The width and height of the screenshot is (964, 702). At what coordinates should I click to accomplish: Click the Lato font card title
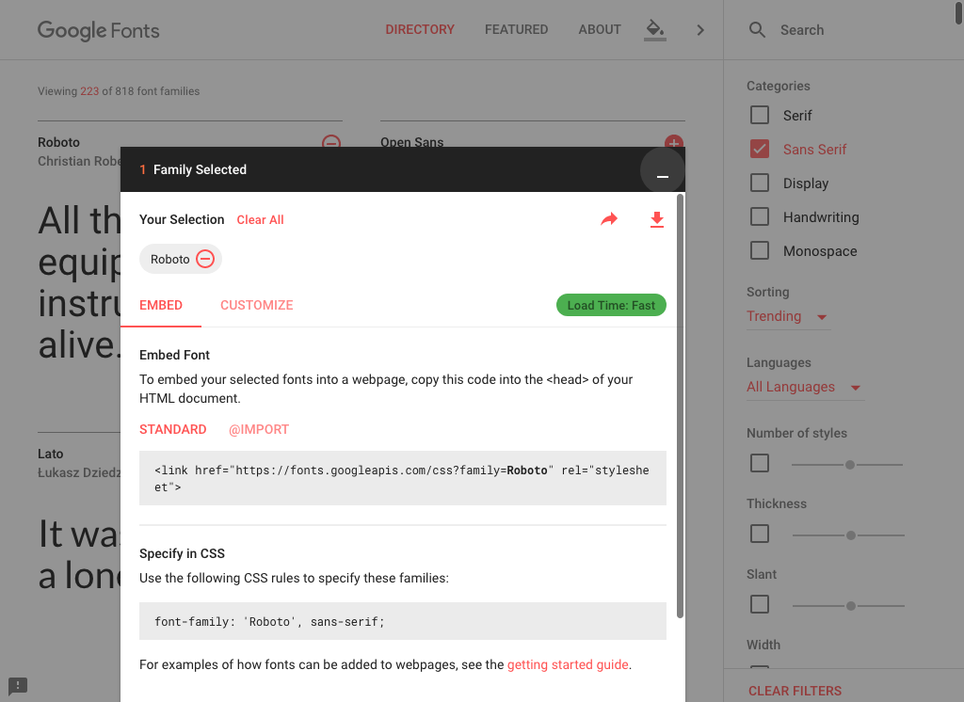[x=51, y=454]
